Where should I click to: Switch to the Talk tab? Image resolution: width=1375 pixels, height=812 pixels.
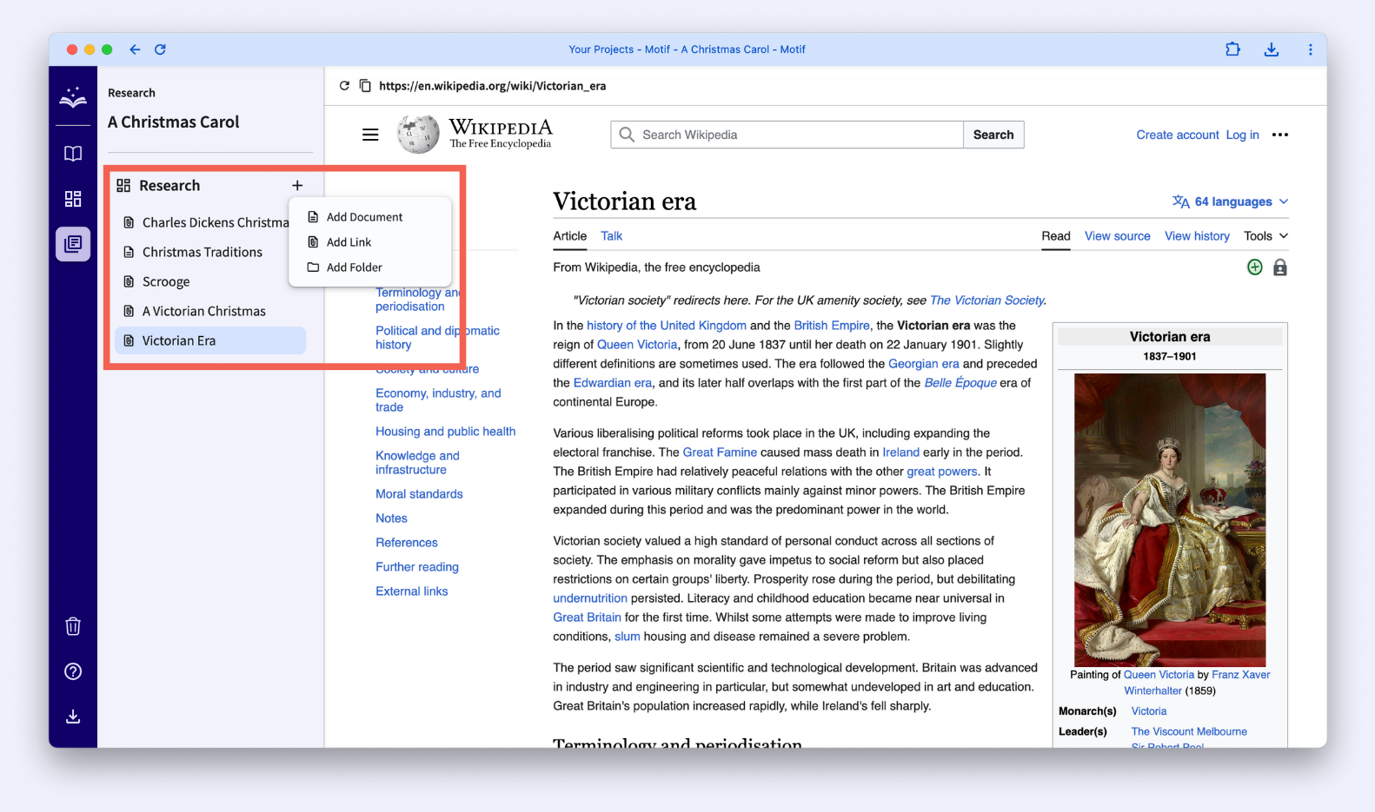click(612, 236)
